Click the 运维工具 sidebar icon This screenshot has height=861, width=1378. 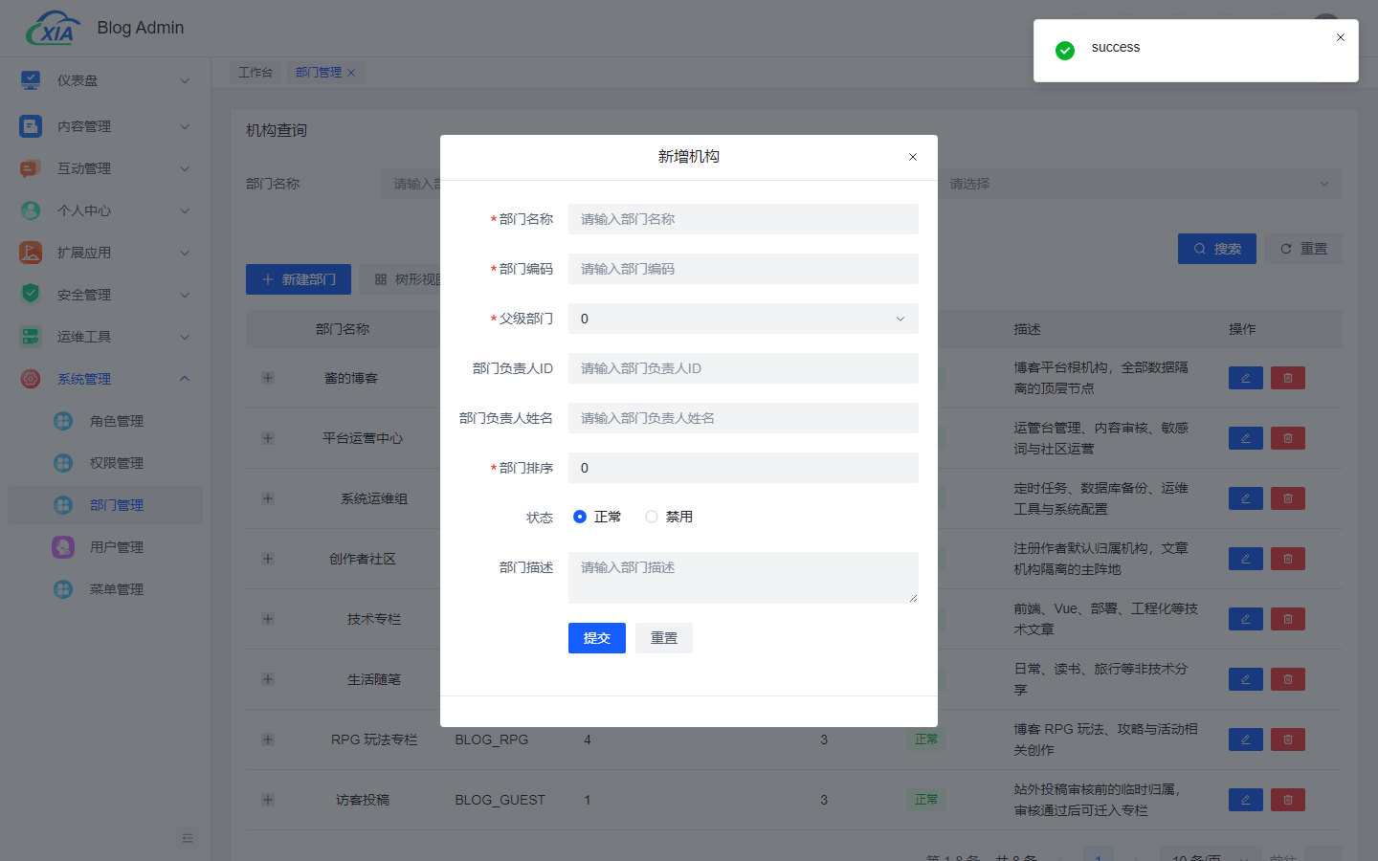(31, 337)
